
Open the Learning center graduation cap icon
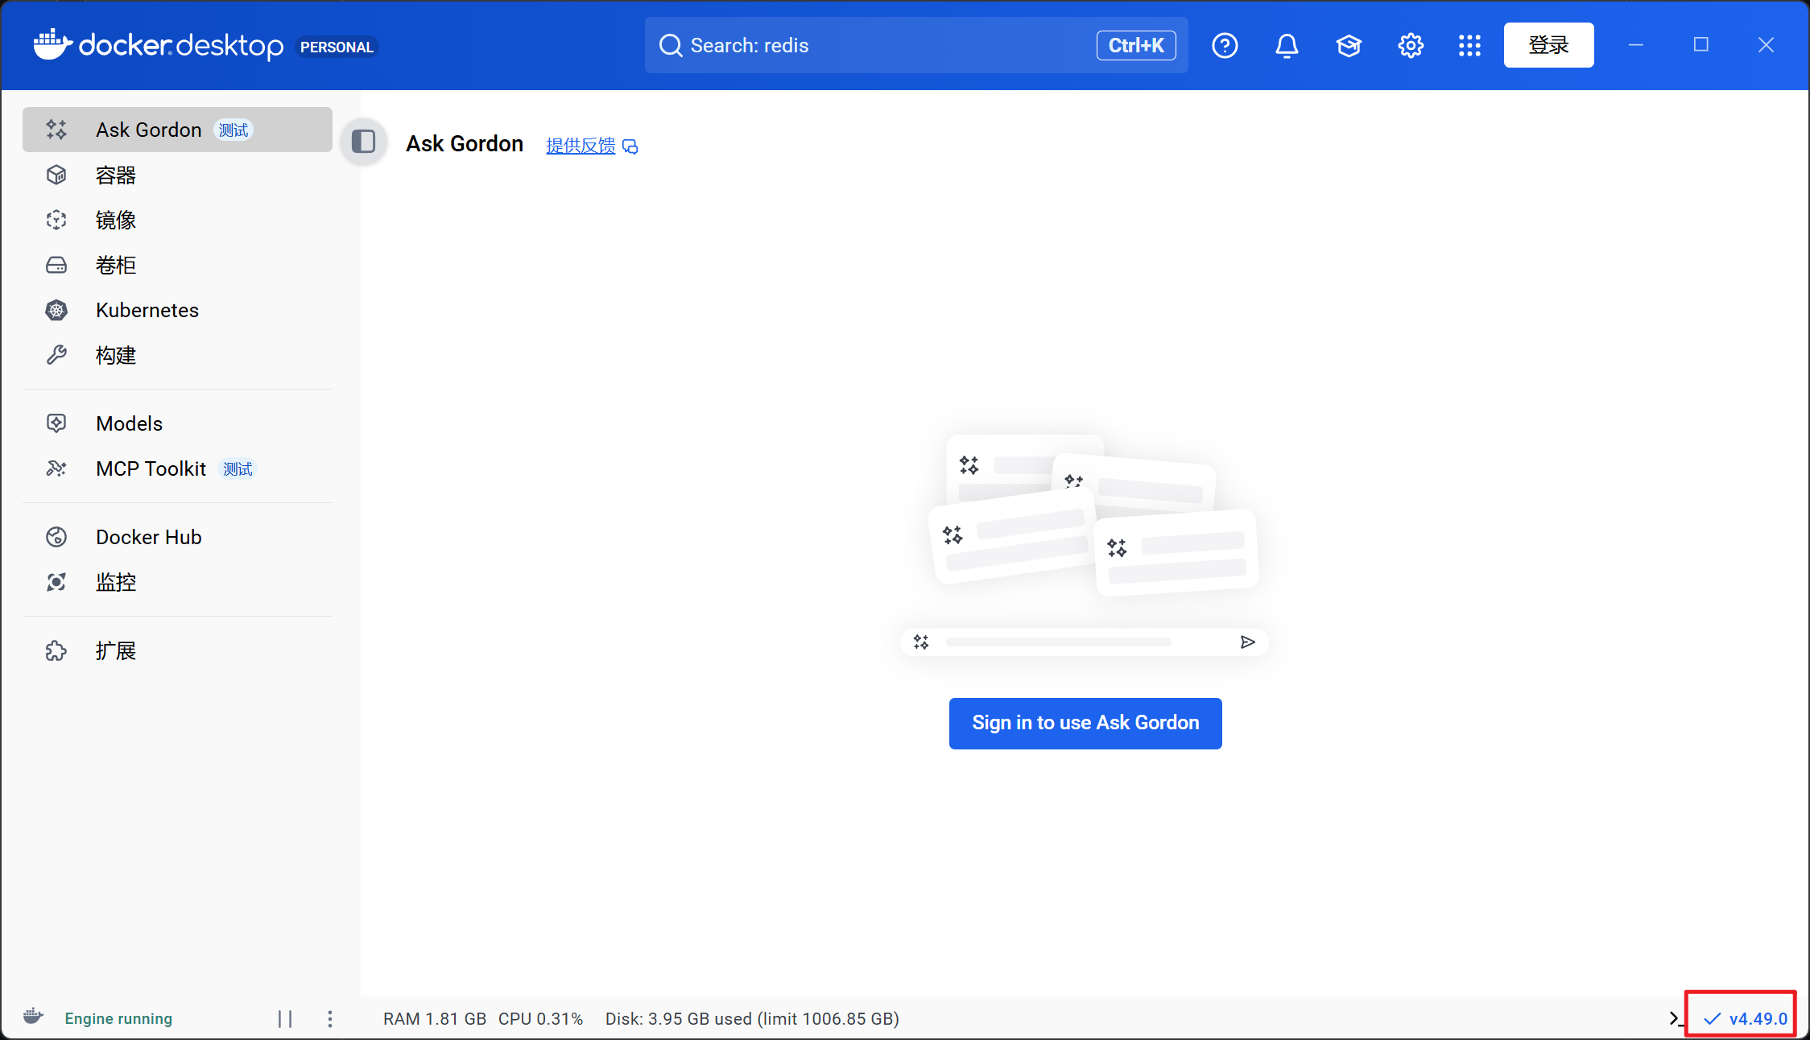pos(1349,46)
